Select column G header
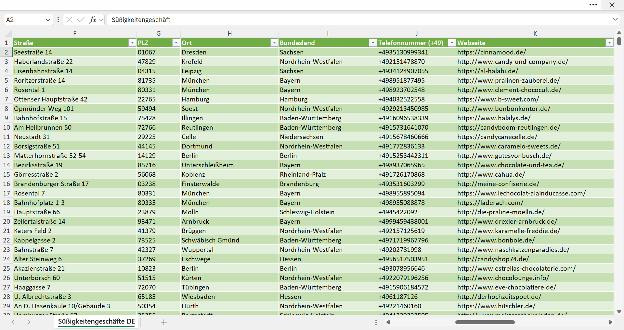The height and width of the screenshot is (330, 624). pyautogui.click(x=159, y=33)
